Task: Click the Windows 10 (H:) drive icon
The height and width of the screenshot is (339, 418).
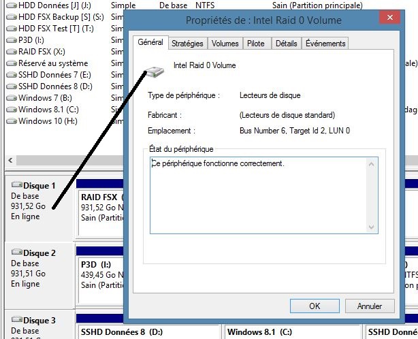Action: 12,121
